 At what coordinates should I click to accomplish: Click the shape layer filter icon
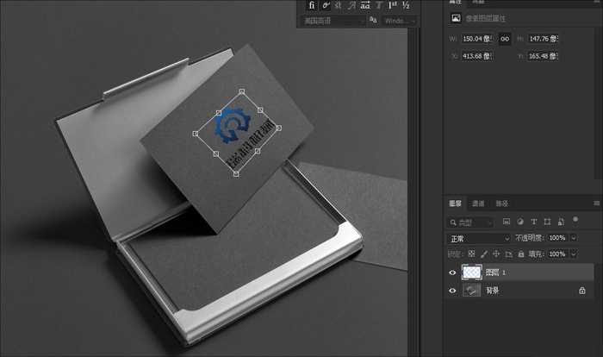tap(546, 222)
